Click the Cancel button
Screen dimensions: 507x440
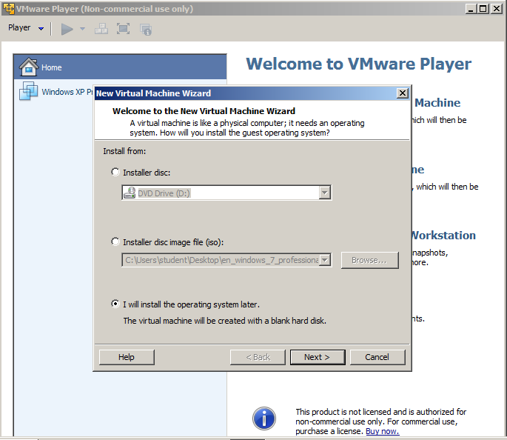click(377, 357)
